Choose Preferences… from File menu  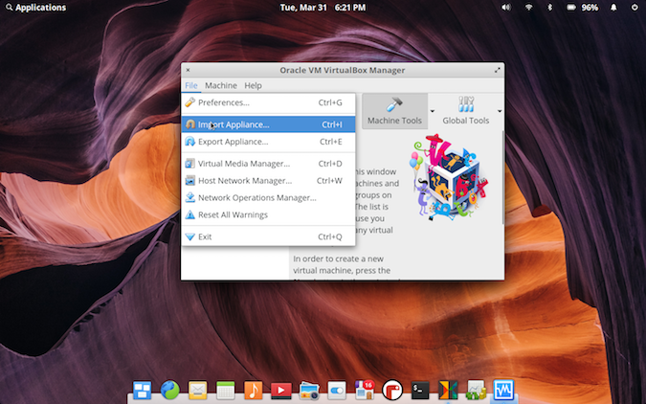(x=268, y=102)
